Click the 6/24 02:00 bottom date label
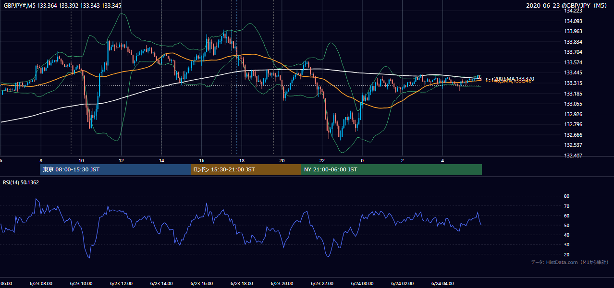614x288 pixels. pyautogui.click(x=403, y=283)
